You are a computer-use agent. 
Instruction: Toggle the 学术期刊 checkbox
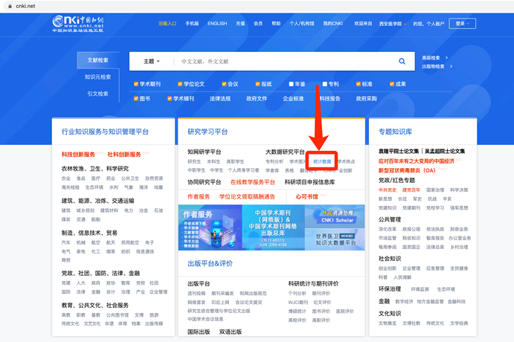136,84
